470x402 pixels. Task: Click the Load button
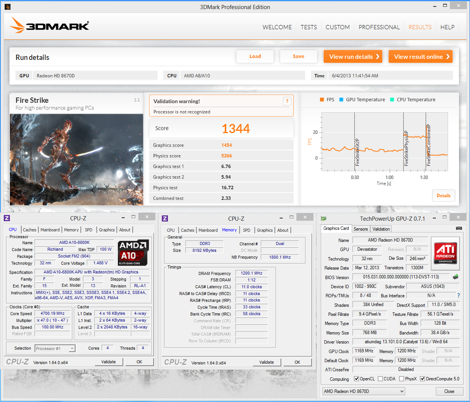click(x=255, y=57)
